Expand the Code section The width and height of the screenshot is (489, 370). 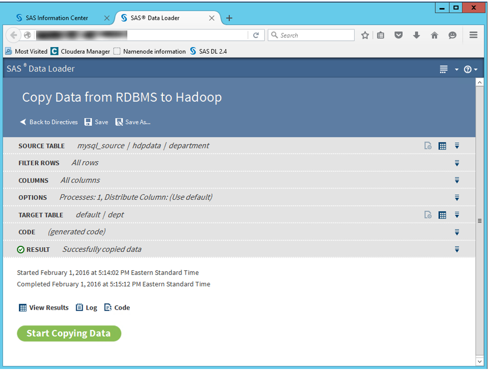tap(457, 232)
